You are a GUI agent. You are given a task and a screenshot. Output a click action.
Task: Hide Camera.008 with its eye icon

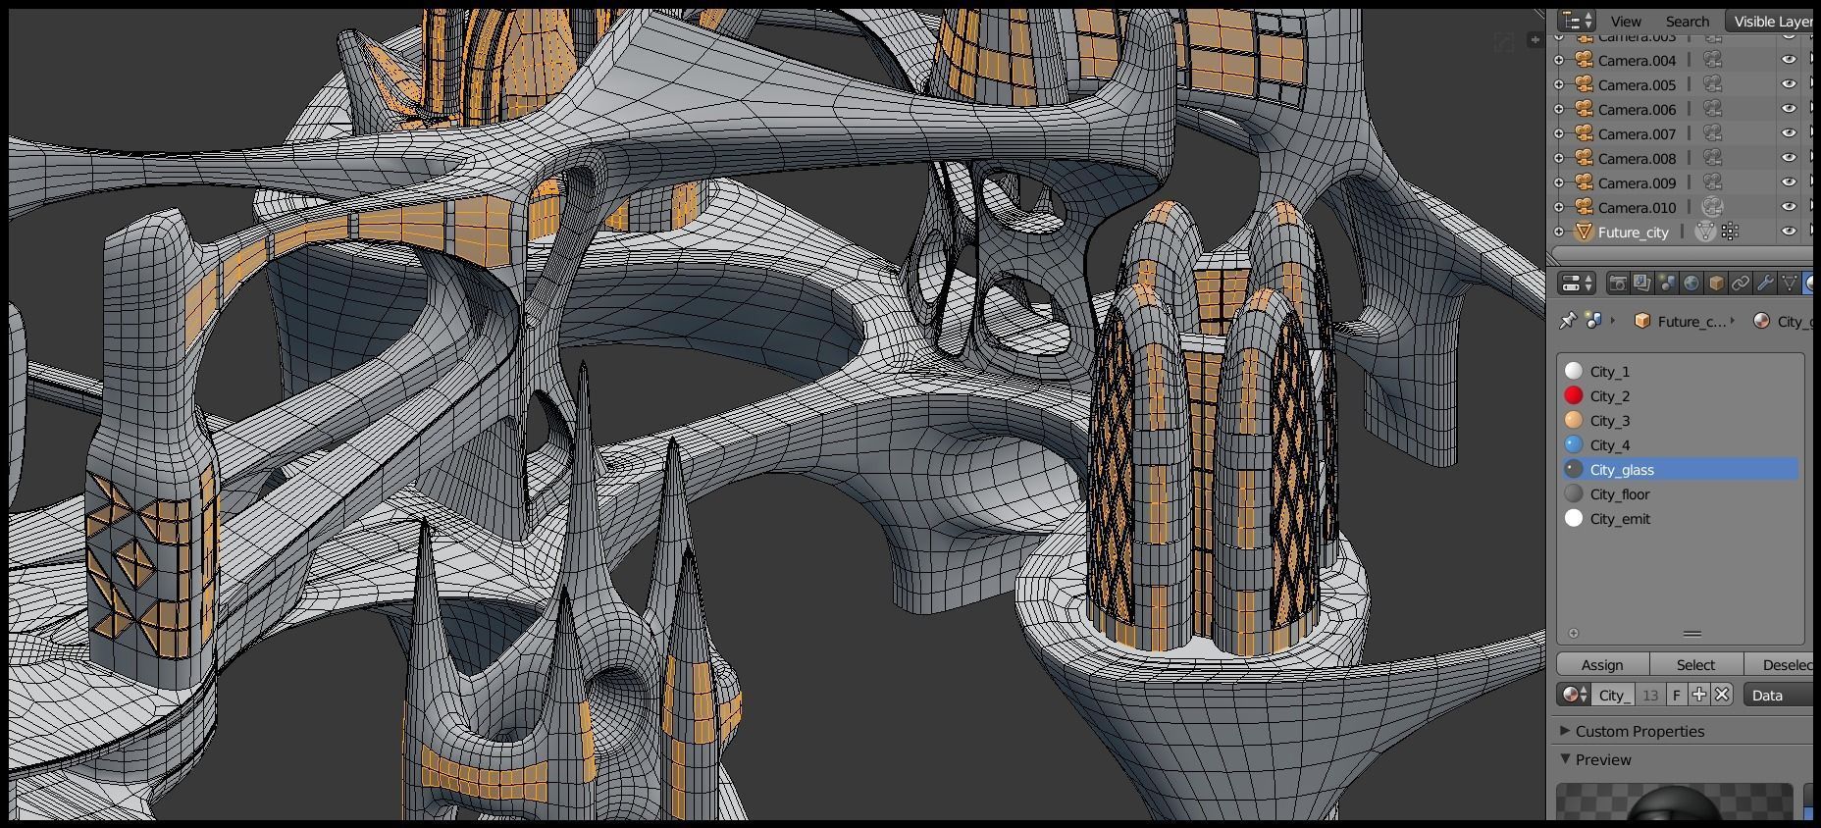pos(1789,159)
